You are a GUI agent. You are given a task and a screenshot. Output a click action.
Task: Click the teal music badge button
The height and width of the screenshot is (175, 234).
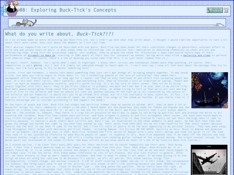click(215, 10)
